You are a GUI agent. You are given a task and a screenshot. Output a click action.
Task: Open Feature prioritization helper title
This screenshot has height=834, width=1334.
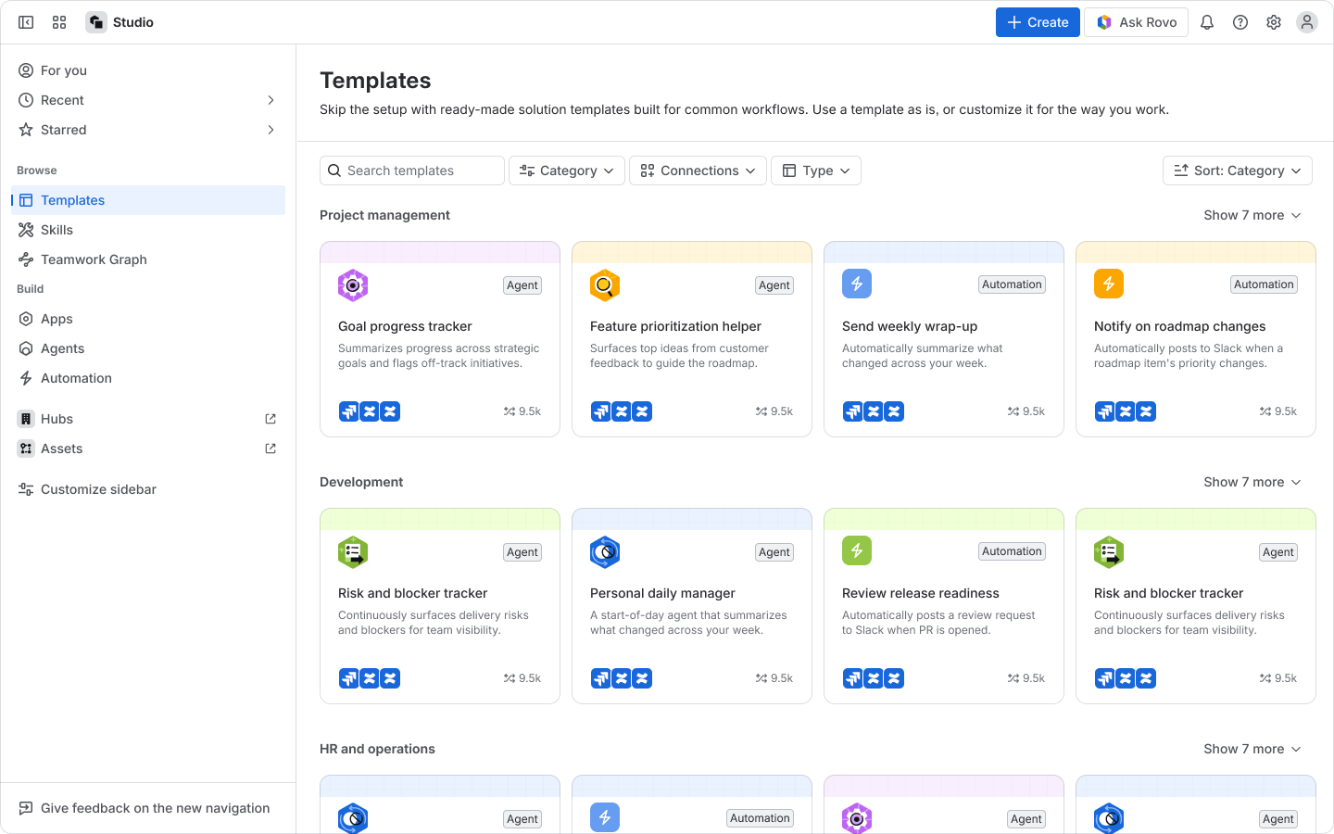click(x=675, y=326)
